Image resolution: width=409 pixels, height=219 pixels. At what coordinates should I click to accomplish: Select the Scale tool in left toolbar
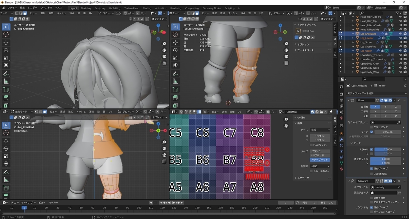point(6,57)
